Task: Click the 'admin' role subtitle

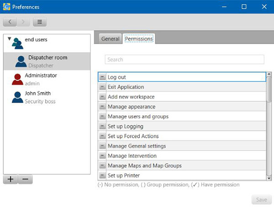Action: [32, 83]
